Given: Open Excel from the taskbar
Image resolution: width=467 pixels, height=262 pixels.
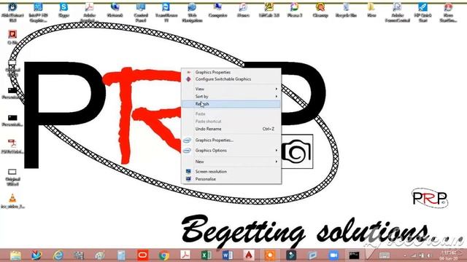Looking at the screenshot, I should 206,255.
